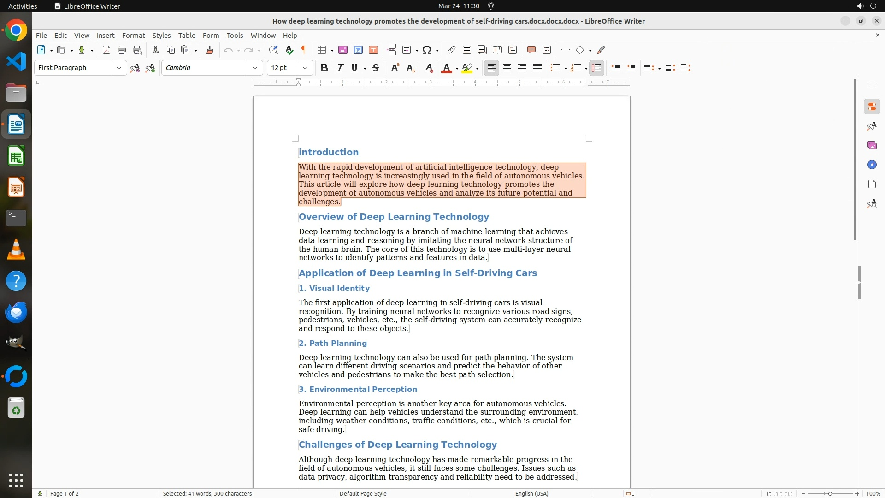Image resolution: width=885 pixels, height=498 pixels.
Task: Toggle formatting marks display
Action: [304, 50]
